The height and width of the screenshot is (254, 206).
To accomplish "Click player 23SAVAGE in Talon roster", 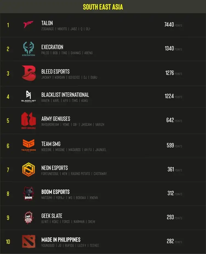I will tap(47, 29).
